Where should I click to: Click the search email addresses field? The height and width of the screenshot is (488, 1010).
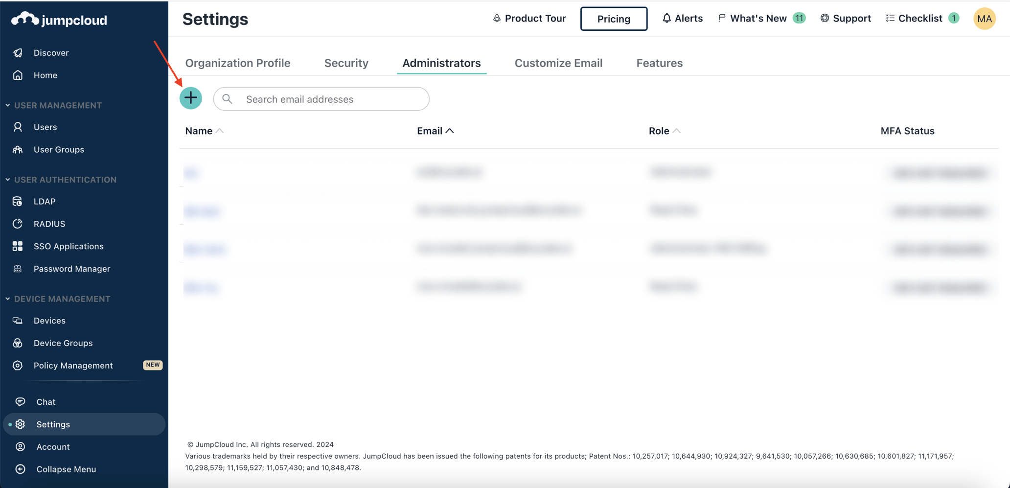[321, 99]
